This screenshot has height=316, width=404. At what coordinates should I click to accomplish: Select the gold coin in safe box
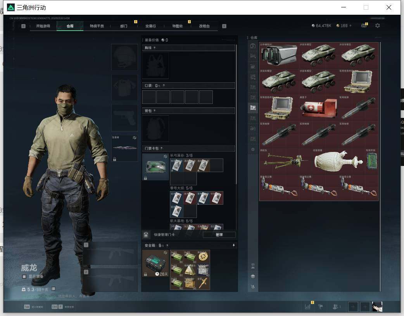tap(203, 256)
